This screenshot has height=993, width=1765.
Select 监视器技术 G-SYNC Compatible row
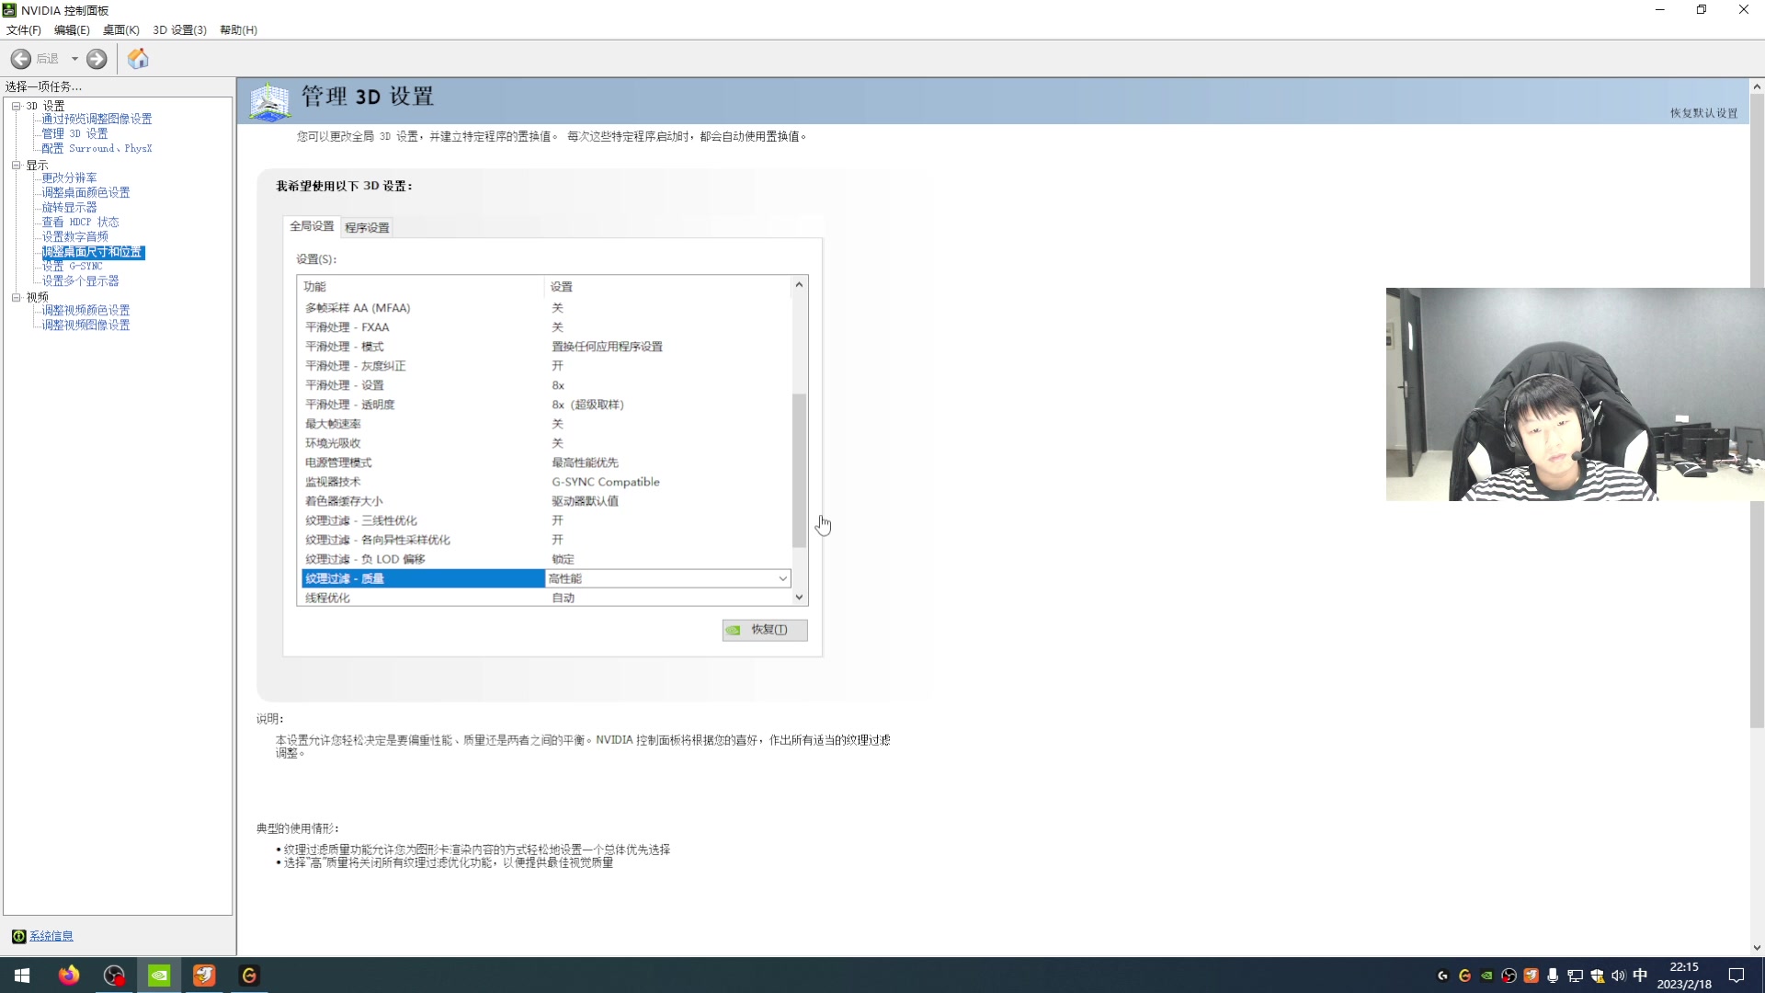tap(546, 482)
